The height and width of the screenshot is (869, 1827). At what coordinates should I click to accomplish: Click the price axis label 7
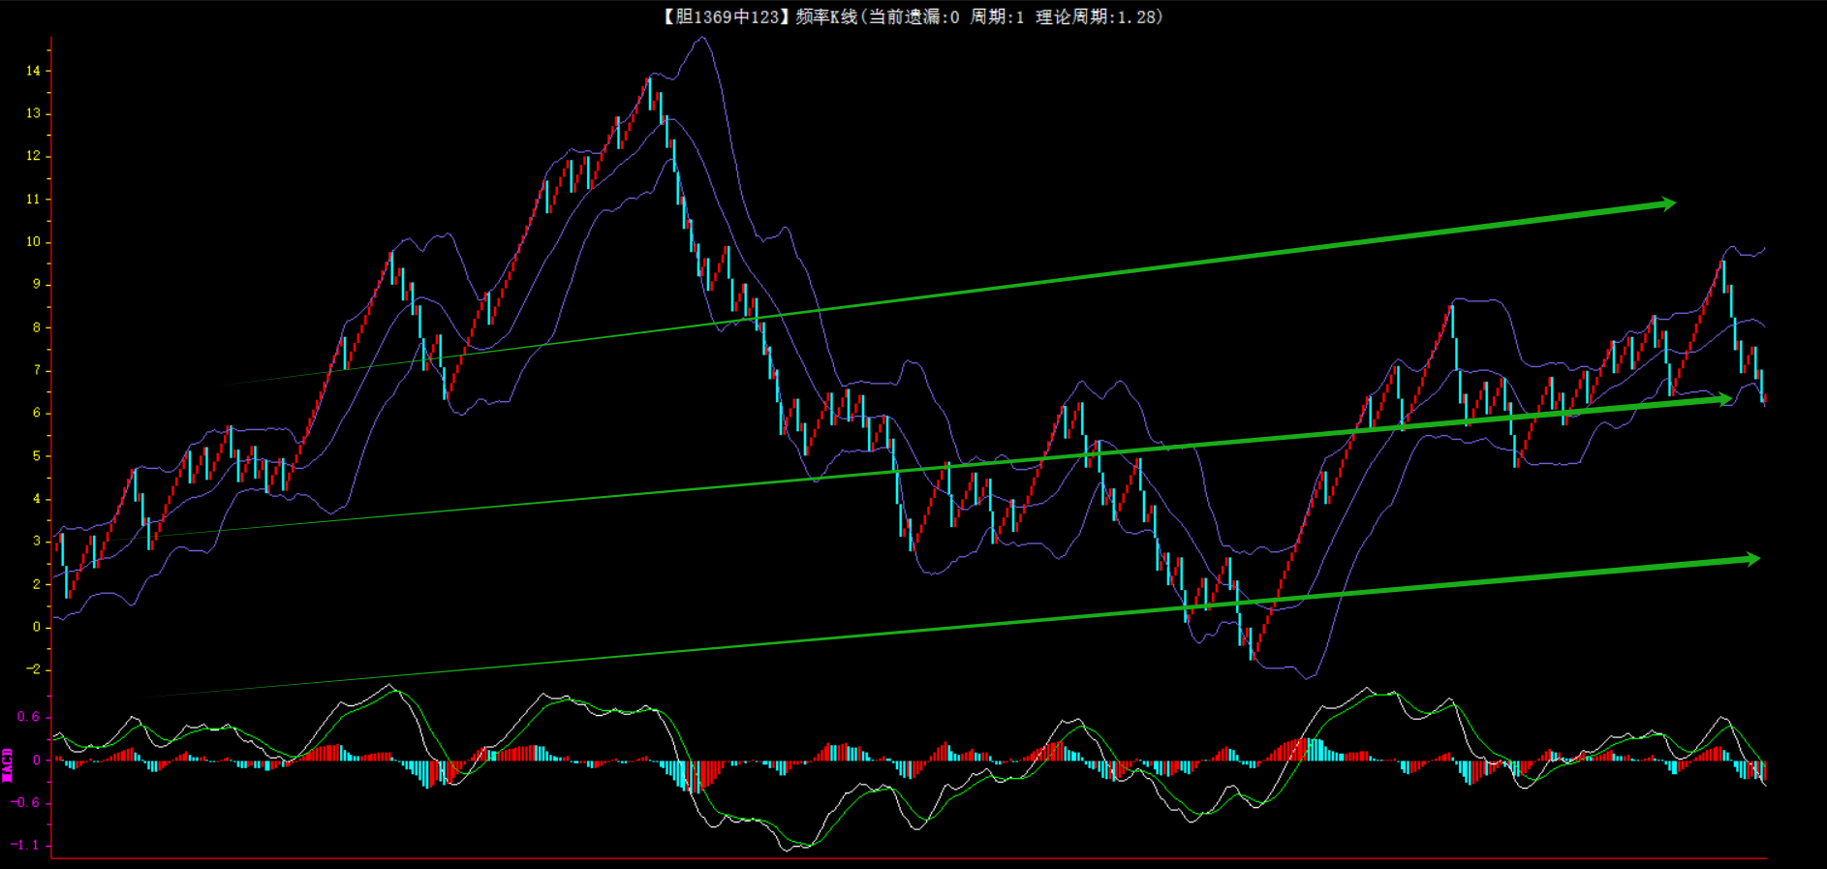(37, 370)
